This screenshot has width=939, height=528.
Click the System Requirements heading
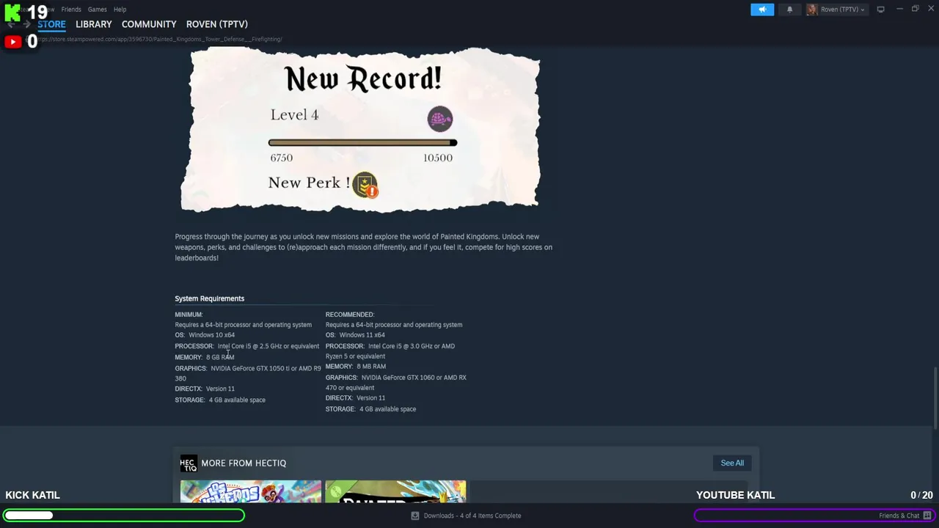point(209,298)
